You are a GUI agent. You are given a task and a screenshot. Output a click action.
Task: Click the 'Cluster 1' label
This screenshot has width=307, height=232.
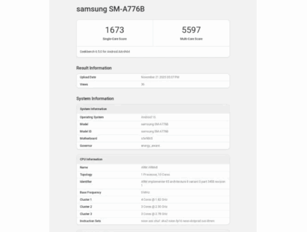click(x=86, y=200)
